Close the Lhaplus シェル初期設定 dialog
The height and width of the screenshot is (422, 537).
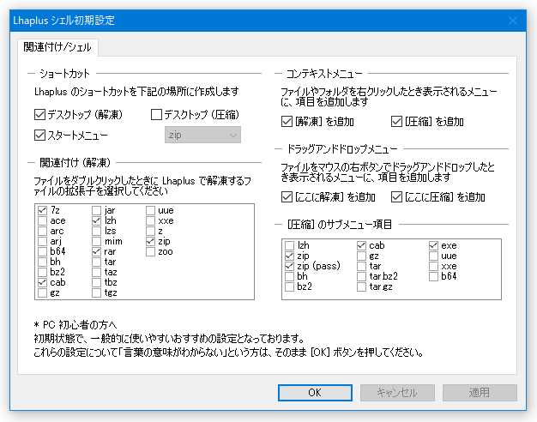tap(513, 21)
